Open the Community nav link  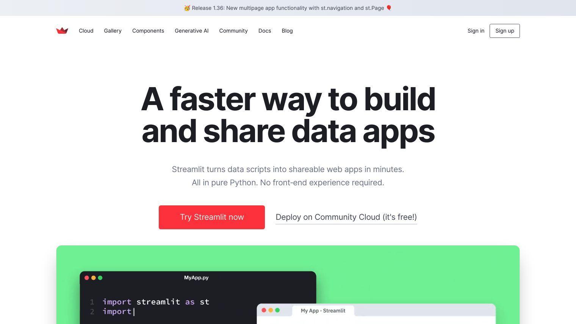pyautogui.click(x=233, y=31)
